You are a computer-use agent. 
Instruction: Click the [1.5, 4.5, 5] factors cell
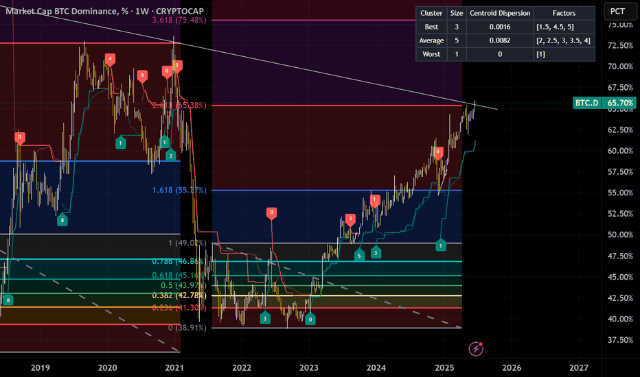pyautogui.click(x=564, y=27)
